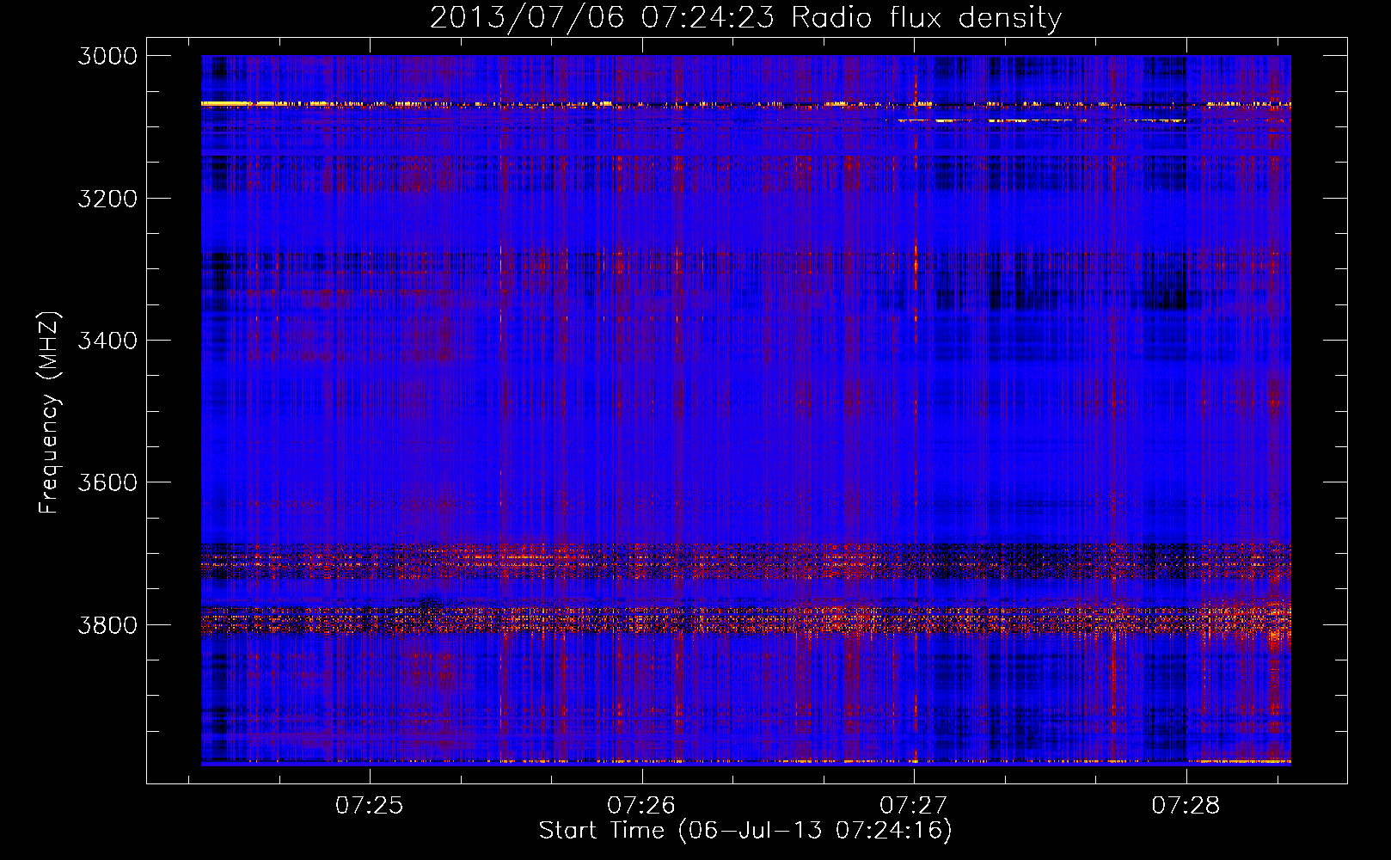1391x860 pixels.
Task: Click the 07:26 time axis label
Action: [x=641, y=805]
